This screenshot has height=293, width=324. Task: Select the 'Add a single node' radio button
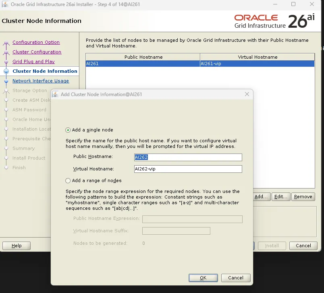tap(68, 130)
